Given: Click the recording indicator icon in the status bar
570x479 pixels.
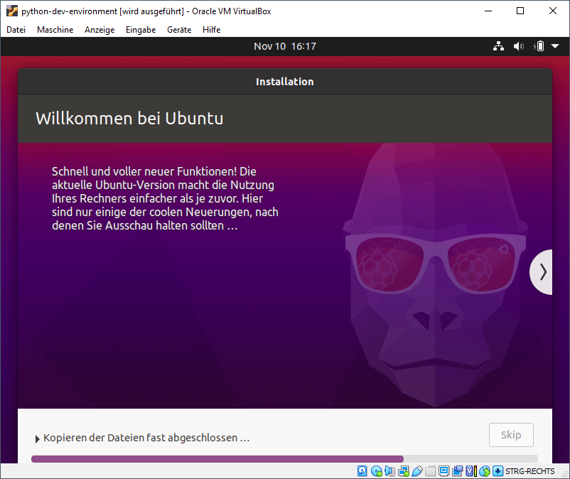Looking at the screenshot, I should coord(457,470).
